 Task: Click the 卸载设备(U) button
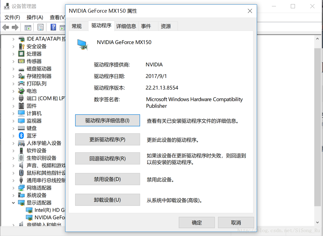tap(107, 200)
